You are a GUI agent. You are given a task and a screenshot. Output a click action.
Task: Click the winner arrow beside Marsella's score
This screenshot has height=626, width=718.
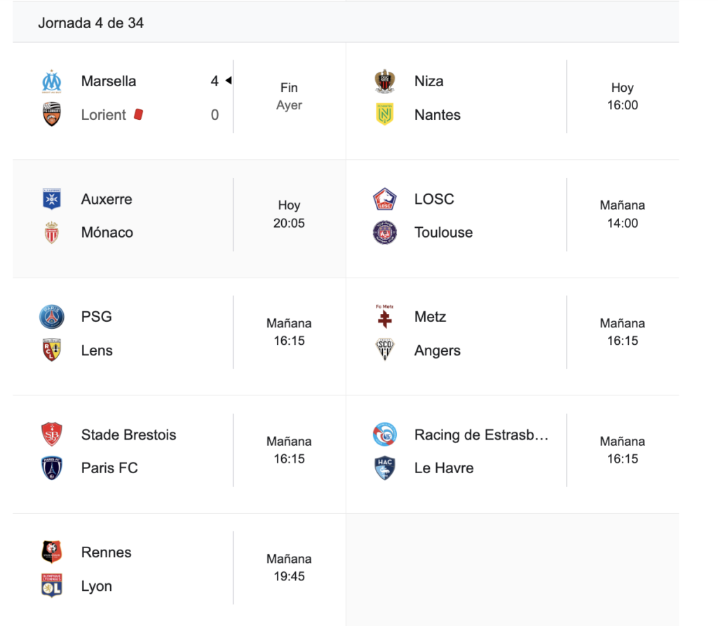tap(228, 81)
